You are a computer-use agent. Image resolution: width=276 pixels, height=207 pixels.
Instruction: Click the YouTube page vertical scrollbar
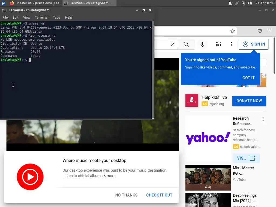(274, 56)
